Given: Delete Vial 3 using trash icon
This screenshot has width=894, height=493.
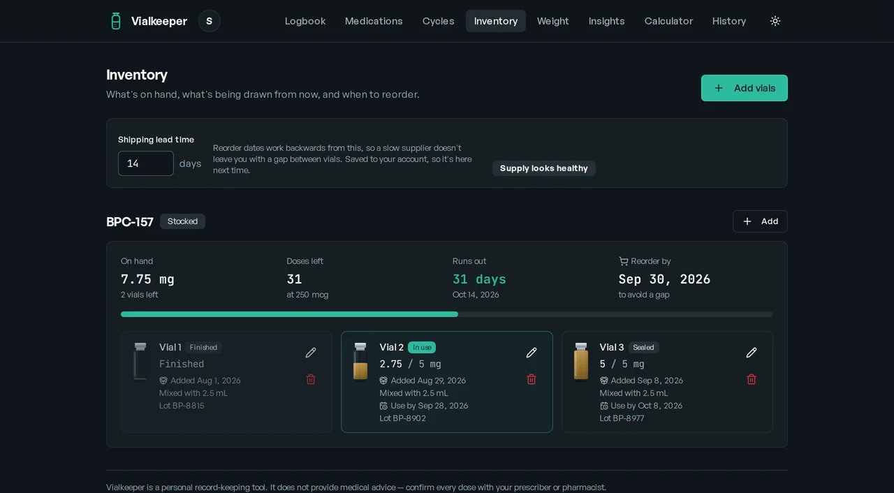Looking at the screenshot, I should pos(752,379).
